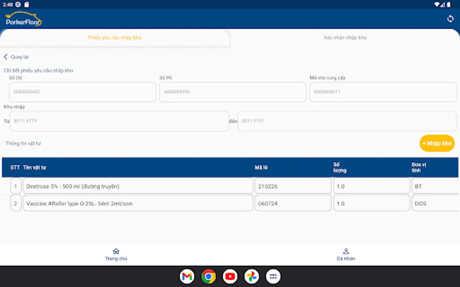460x287 pixels.
Task: Select row number 1 cell
Action: (16, 186)
